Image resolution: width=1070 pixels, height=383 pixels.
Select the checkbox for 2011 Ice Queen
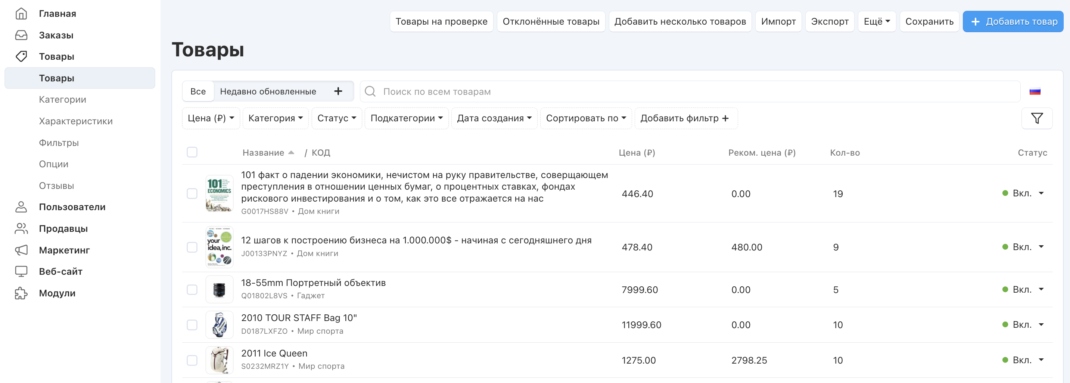click(192, 360)
